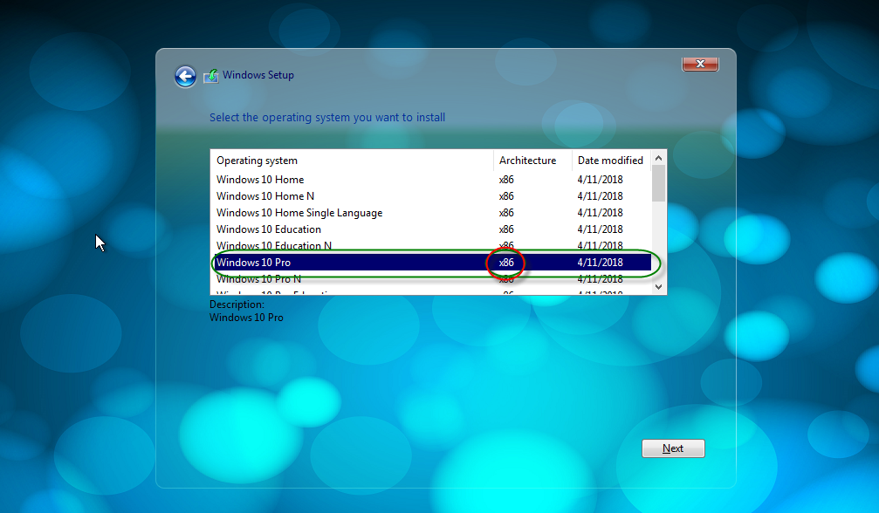Click the scrollbar down arrow in list
The image size is (879, 513).
point(658,286)
